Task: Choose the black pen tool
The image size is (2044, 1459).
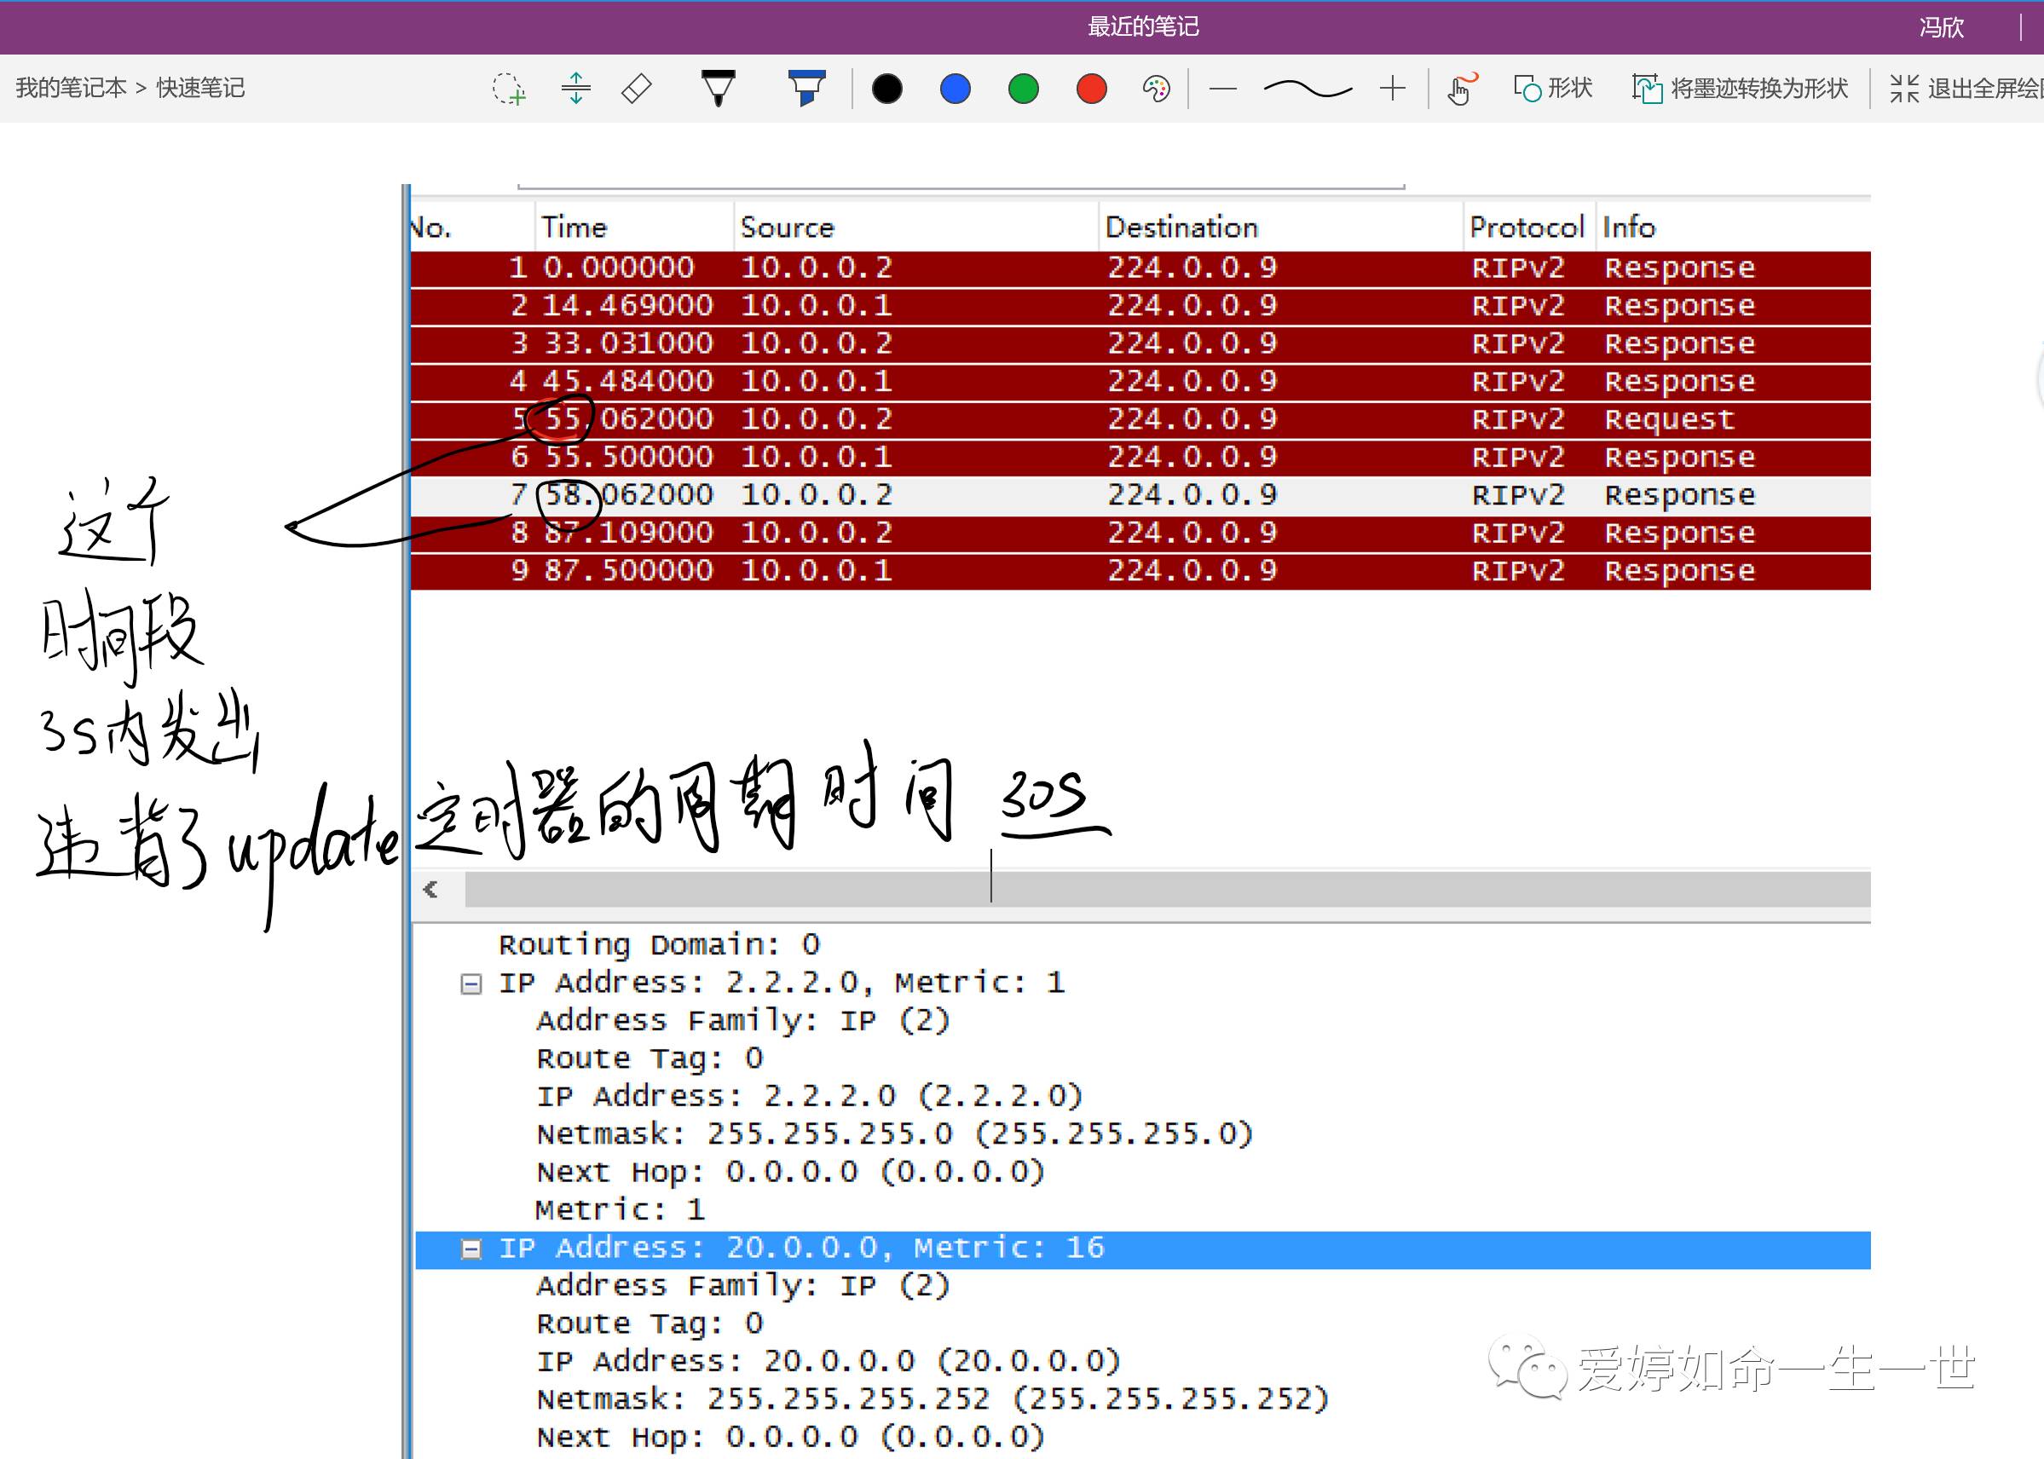Action: [x=718, y=88]
